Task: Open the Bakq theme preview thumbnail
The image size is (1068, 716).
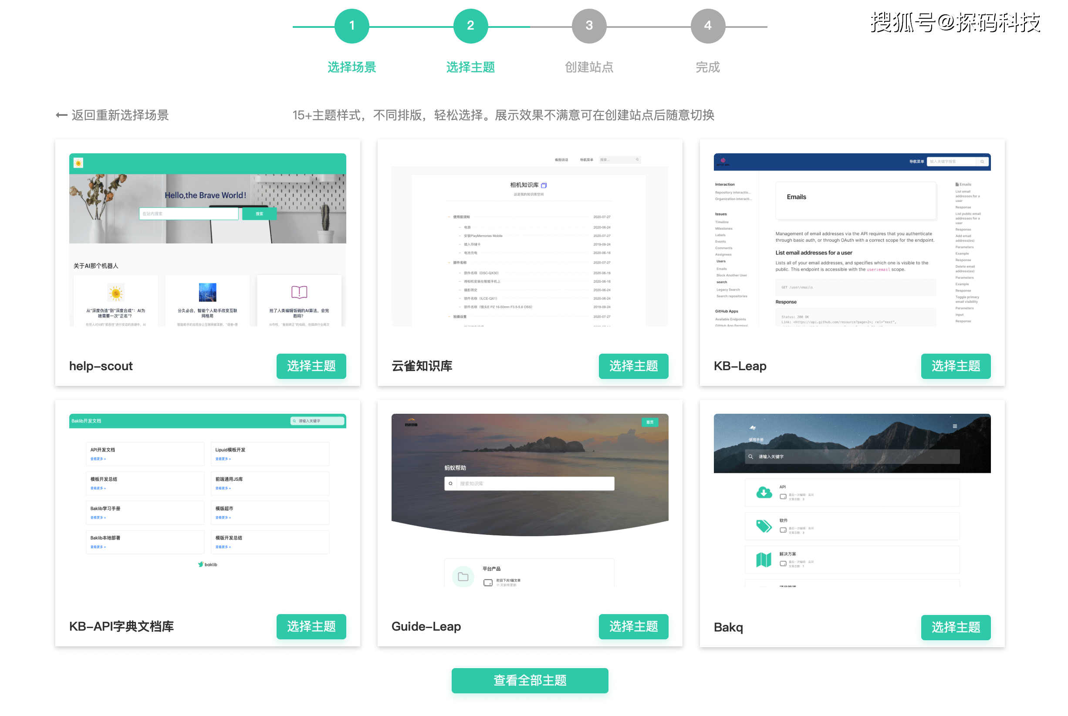Action: pyautogui.click(x=852, y=500)
